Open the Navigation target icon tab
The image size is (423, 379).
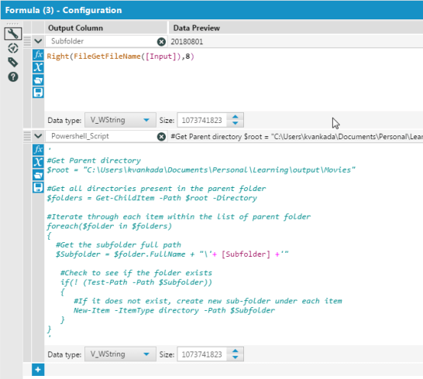pyautogui.click(x=13, y=49)
